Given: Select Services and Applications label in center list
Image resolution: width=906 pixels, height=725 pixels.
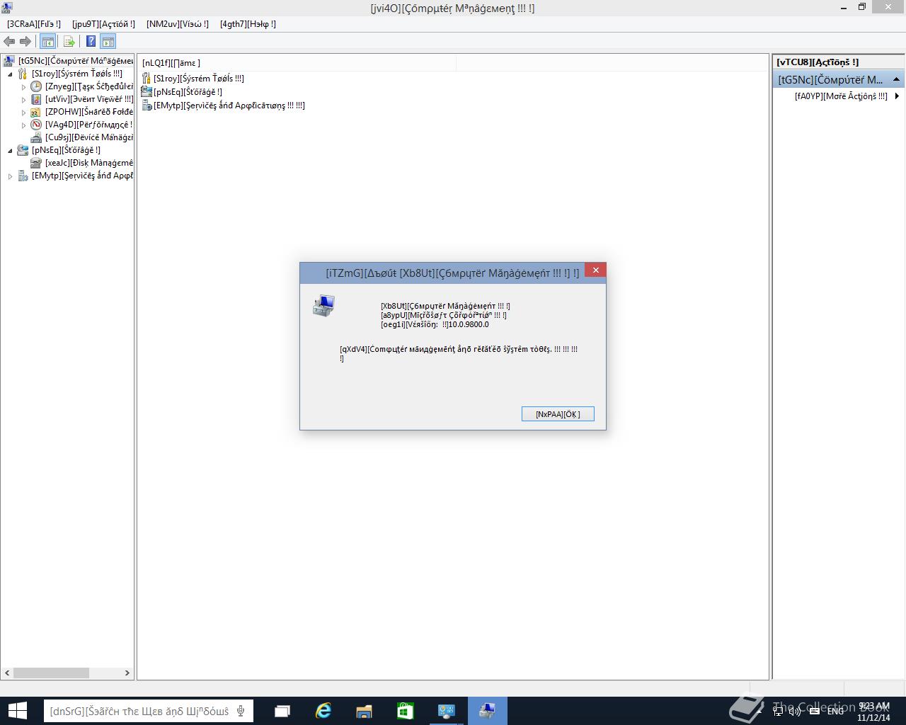Looking at the screenshot, I should pos(229,105).
